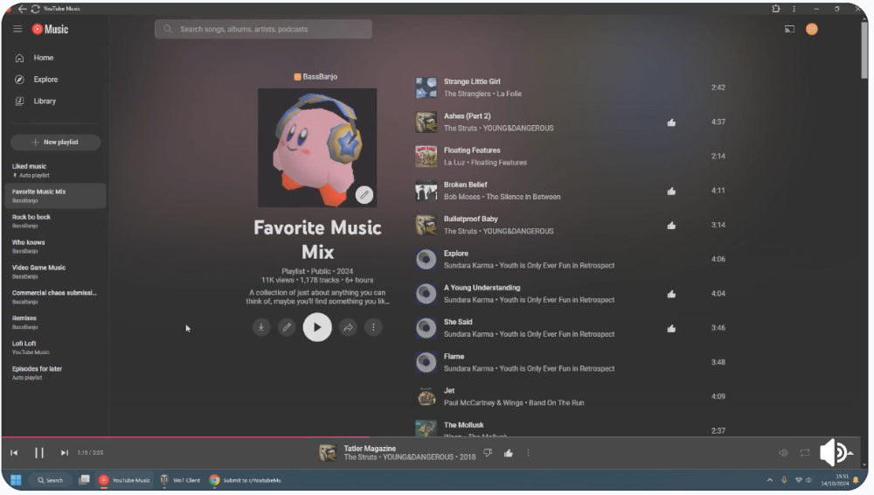874x495 pixels.
Task: Click the YouTube Music logo
Action: coord(50,29)
